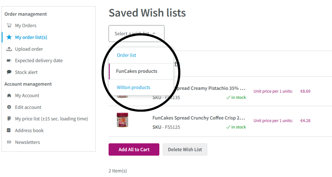Click the Edit account gear icon
This screenshot has height=177, width=332.
pos(9,107)
